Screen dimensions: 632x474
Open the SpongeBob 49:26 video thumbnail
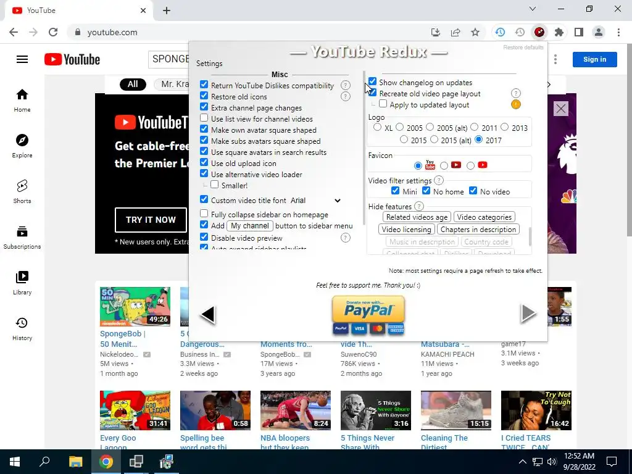click(135, 307)
